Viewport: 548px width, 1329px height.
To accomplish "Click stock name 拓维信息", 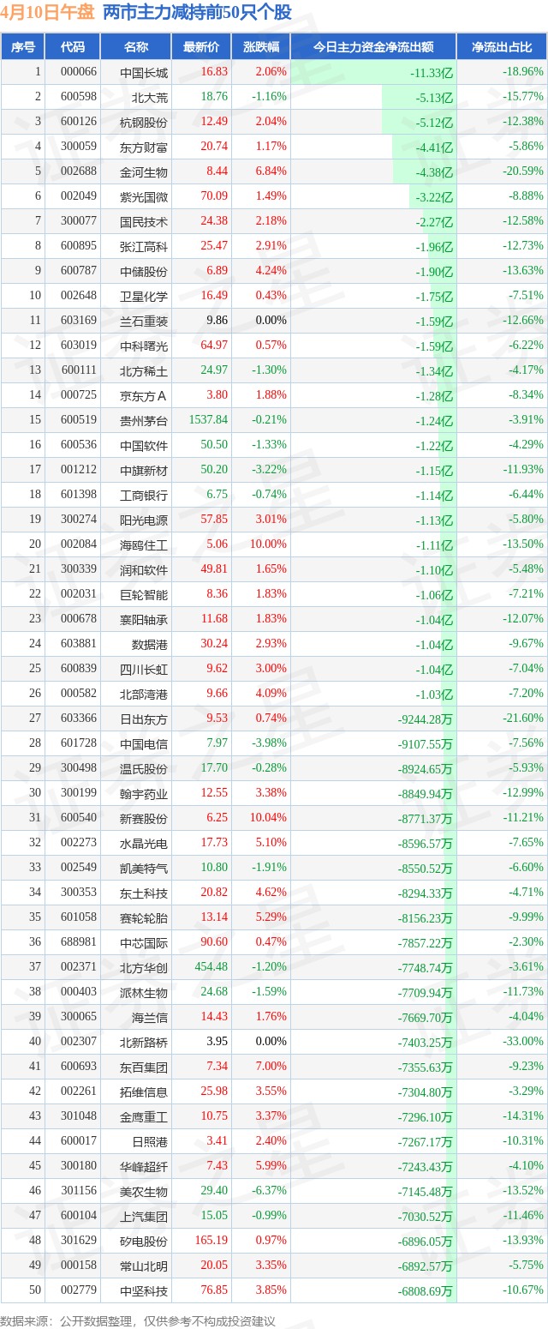I will click(x=144, y=1092).
